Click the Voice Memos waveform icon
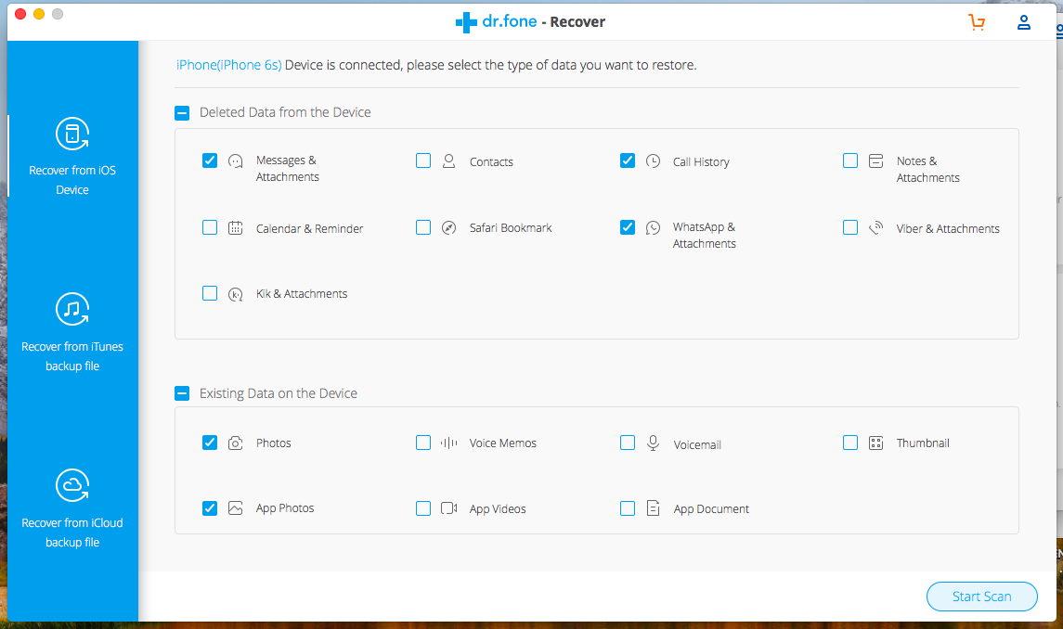This screenshot has height=629, width=1063. [x=448, y=443]
